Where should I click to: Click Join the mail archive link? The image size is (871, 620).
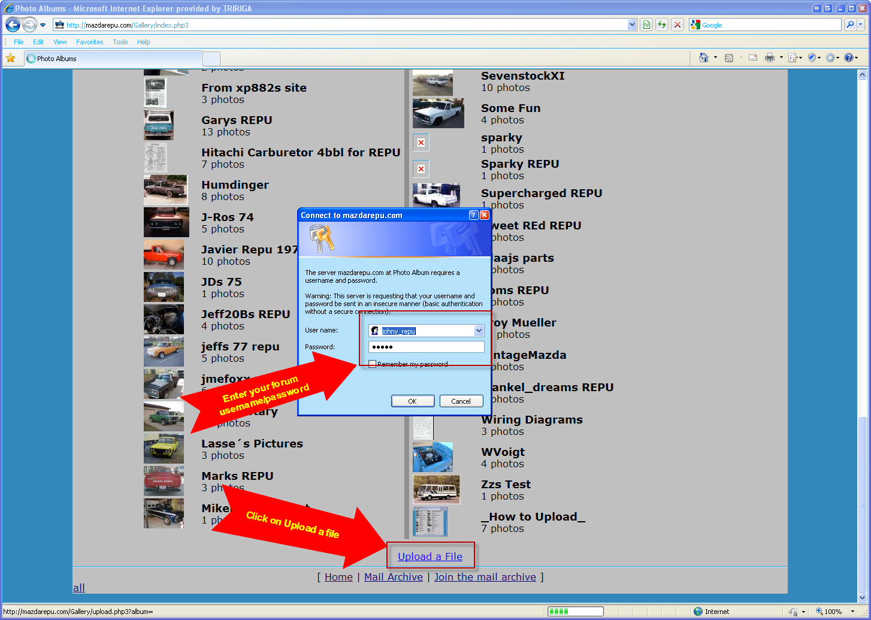pos(485,577)
